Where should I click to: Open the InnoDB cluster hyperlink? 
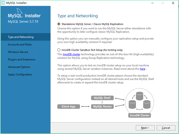[x=71, y=54]
